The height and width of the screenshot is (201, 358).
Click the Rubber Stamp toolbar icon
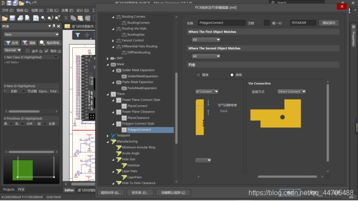(x=88, y=18)
